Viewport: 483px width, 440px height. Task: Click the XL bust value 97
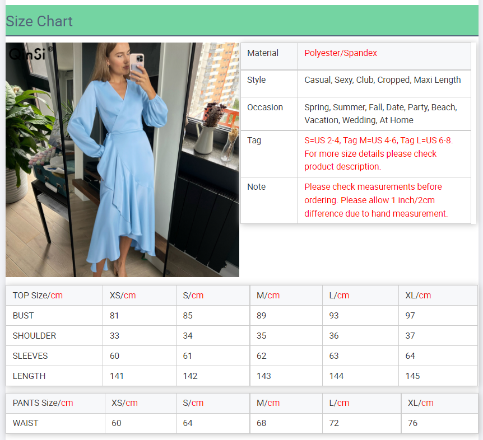(x=410, y=316)
